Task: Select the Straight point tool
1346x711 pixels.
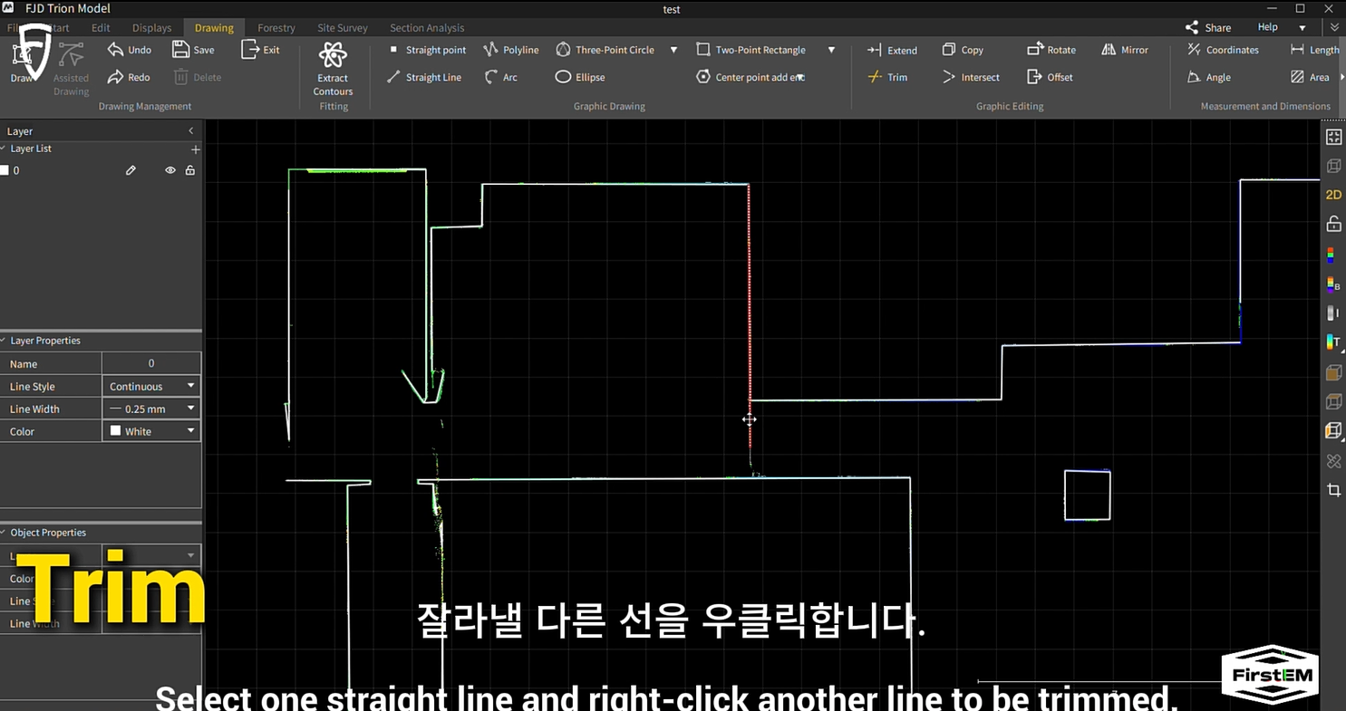Action: point(427,50)
